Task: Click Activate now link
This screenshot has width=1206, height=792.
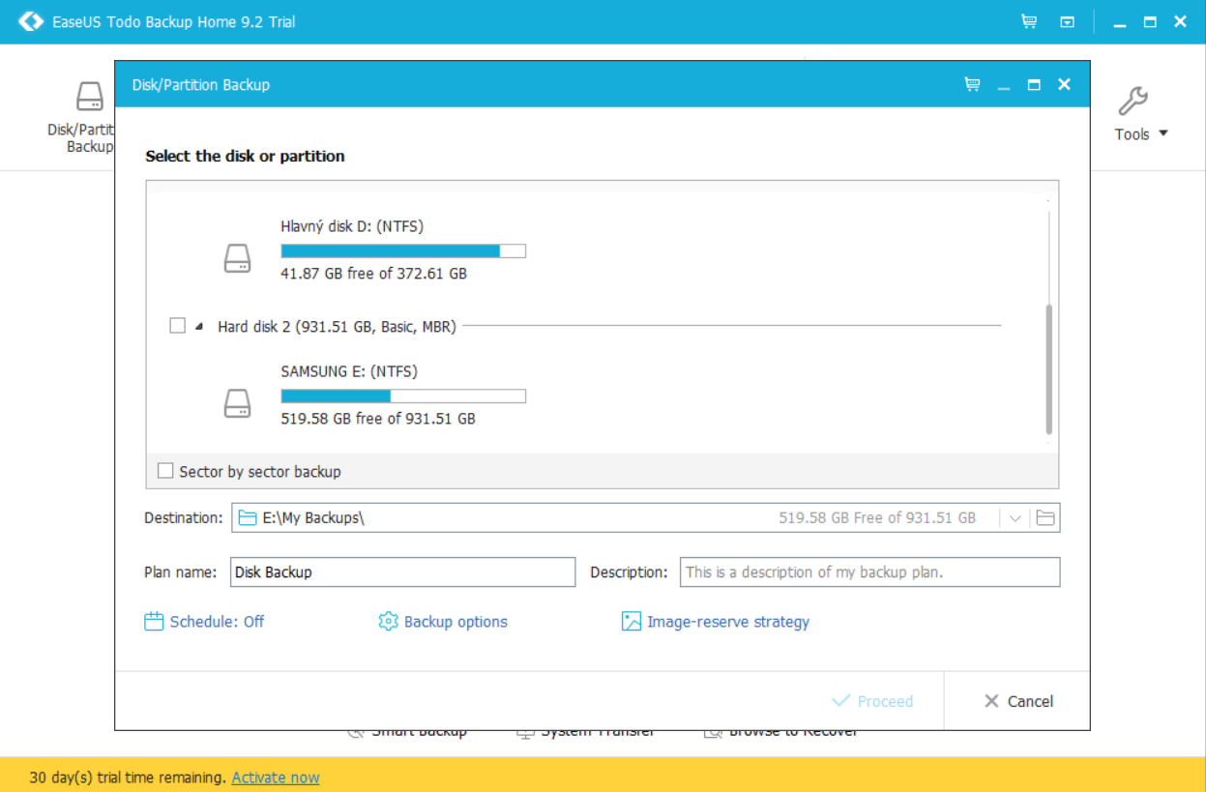Action: [x=276, y=777]
